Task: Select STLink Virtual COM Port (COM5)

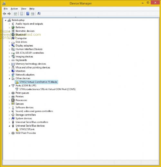Action: click(x=47, y=89)
